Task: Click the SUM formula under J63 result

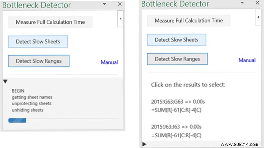Action: tap(176, 135)
